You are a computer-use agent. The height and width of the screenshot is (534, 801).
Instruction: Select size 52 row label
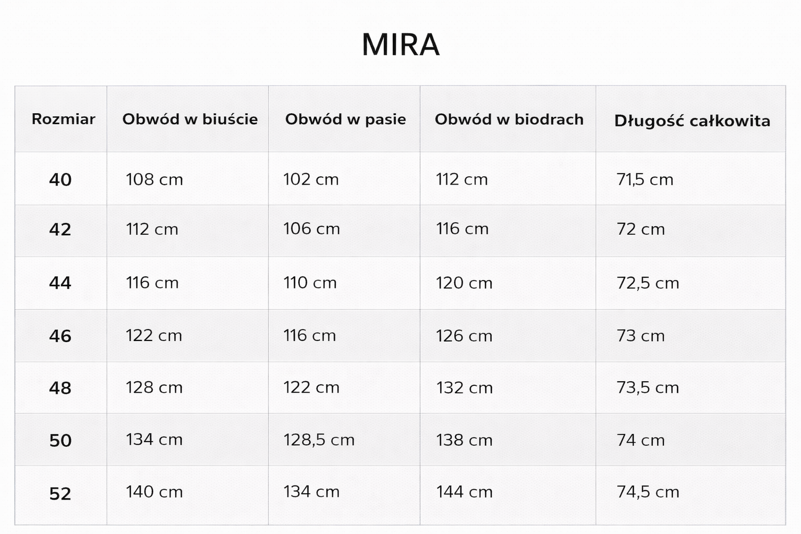(x=60, y=493)
